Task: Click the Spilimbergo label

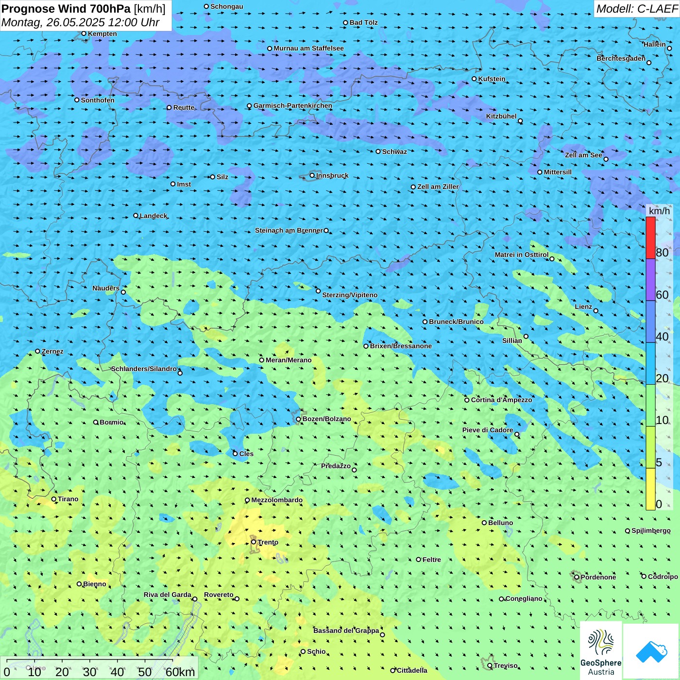Action: point(651,530)
